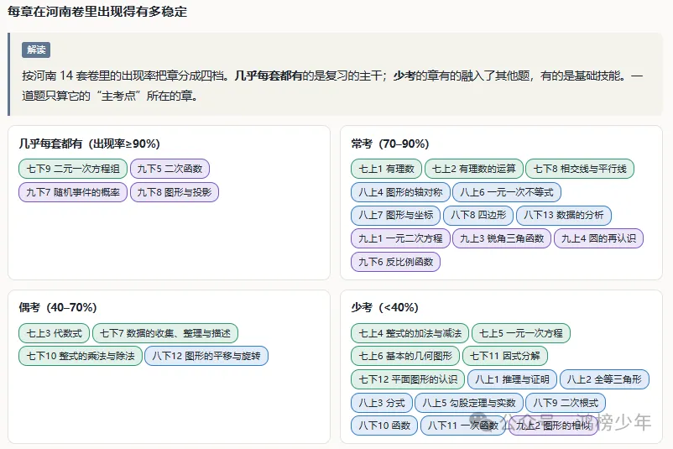Choose the 七上2 有理数的运算 chip
Viewport: 673px width, 449px height.
click(x=474, y=169)
